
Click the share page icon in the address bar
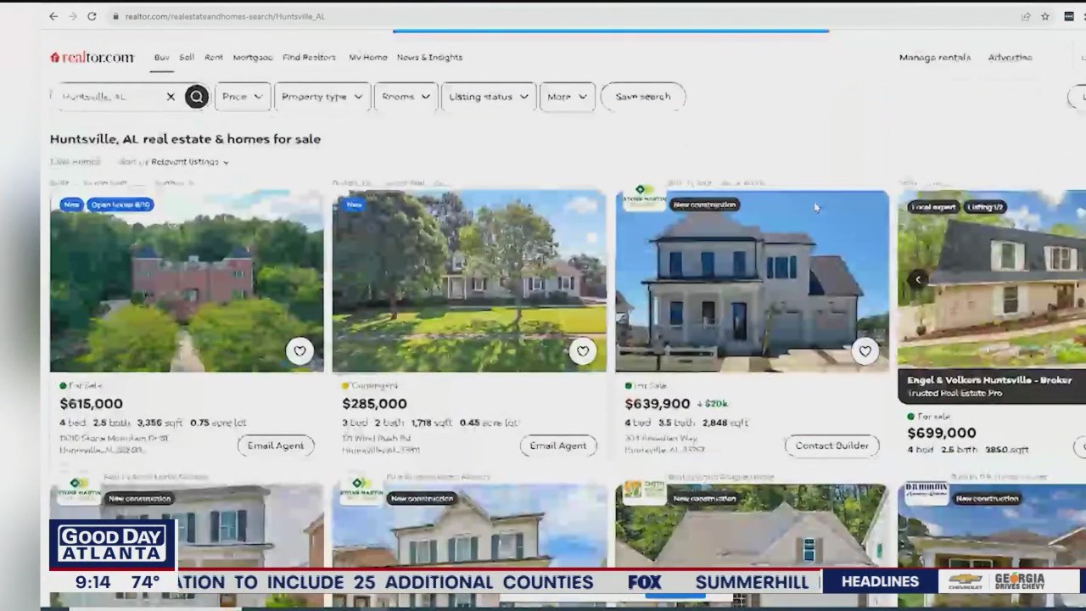1026,16
